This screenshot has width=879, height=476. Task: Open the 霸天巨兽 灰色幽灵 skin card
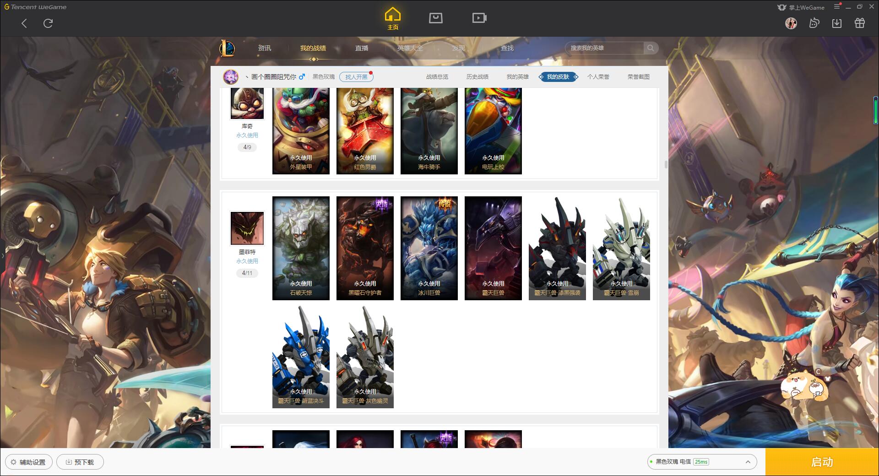tap(365, 357)
